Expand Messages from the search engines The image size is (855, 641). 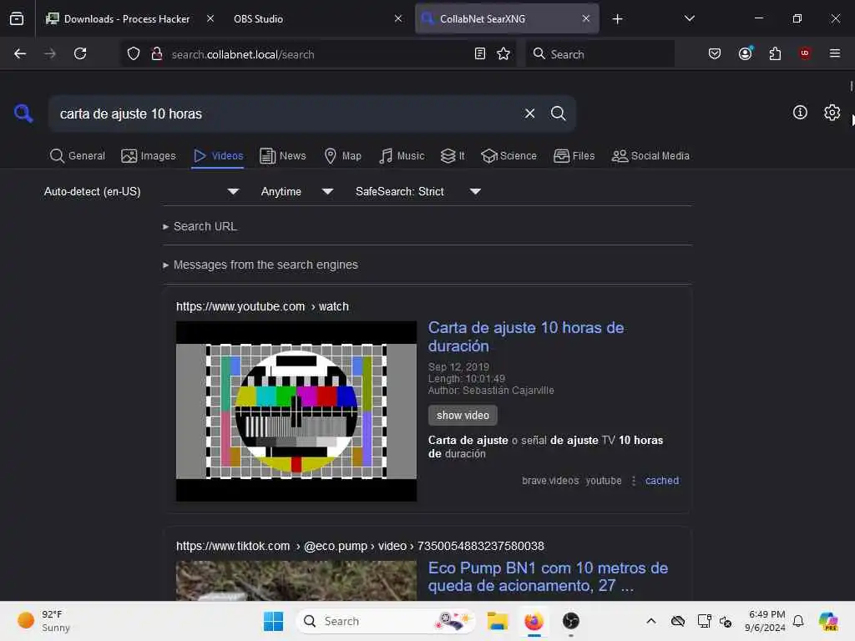click(261, 265)
